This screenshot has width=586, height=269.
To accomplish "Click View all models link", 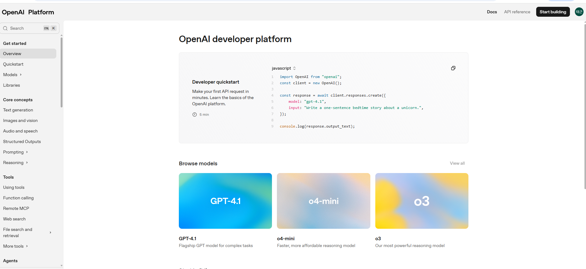I will (x=457, y=163).
